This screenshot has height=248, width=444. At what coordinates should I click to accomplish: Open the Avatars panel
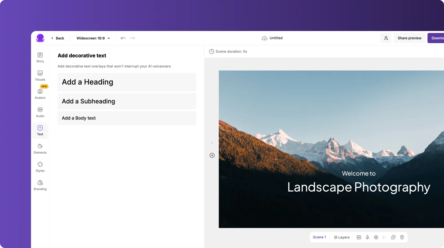tap(40, 94)
